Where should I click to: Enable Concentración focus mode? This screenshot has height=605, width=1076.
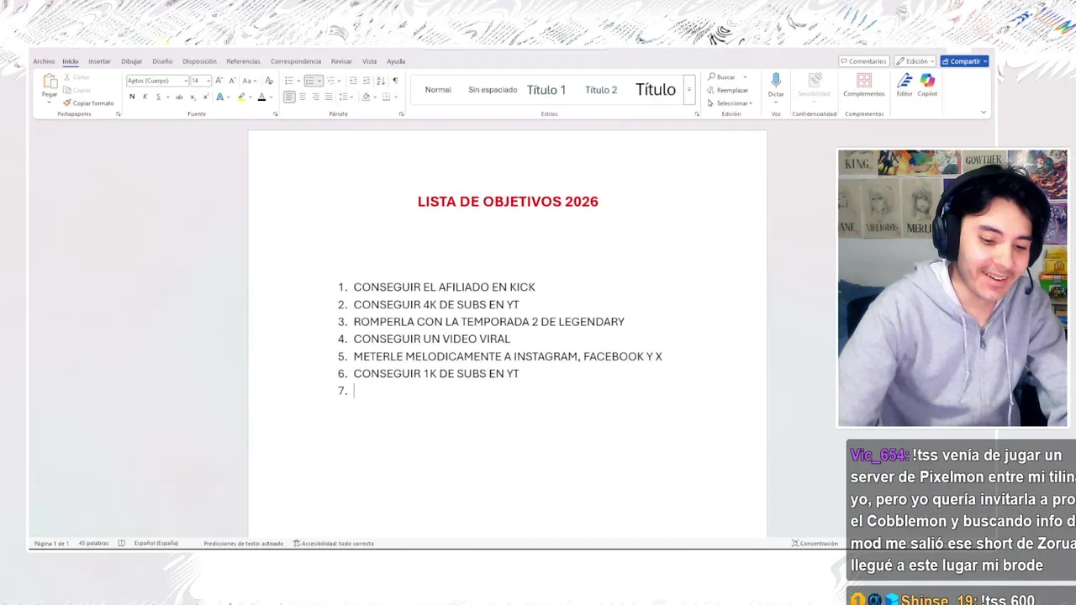coord(815,544)
